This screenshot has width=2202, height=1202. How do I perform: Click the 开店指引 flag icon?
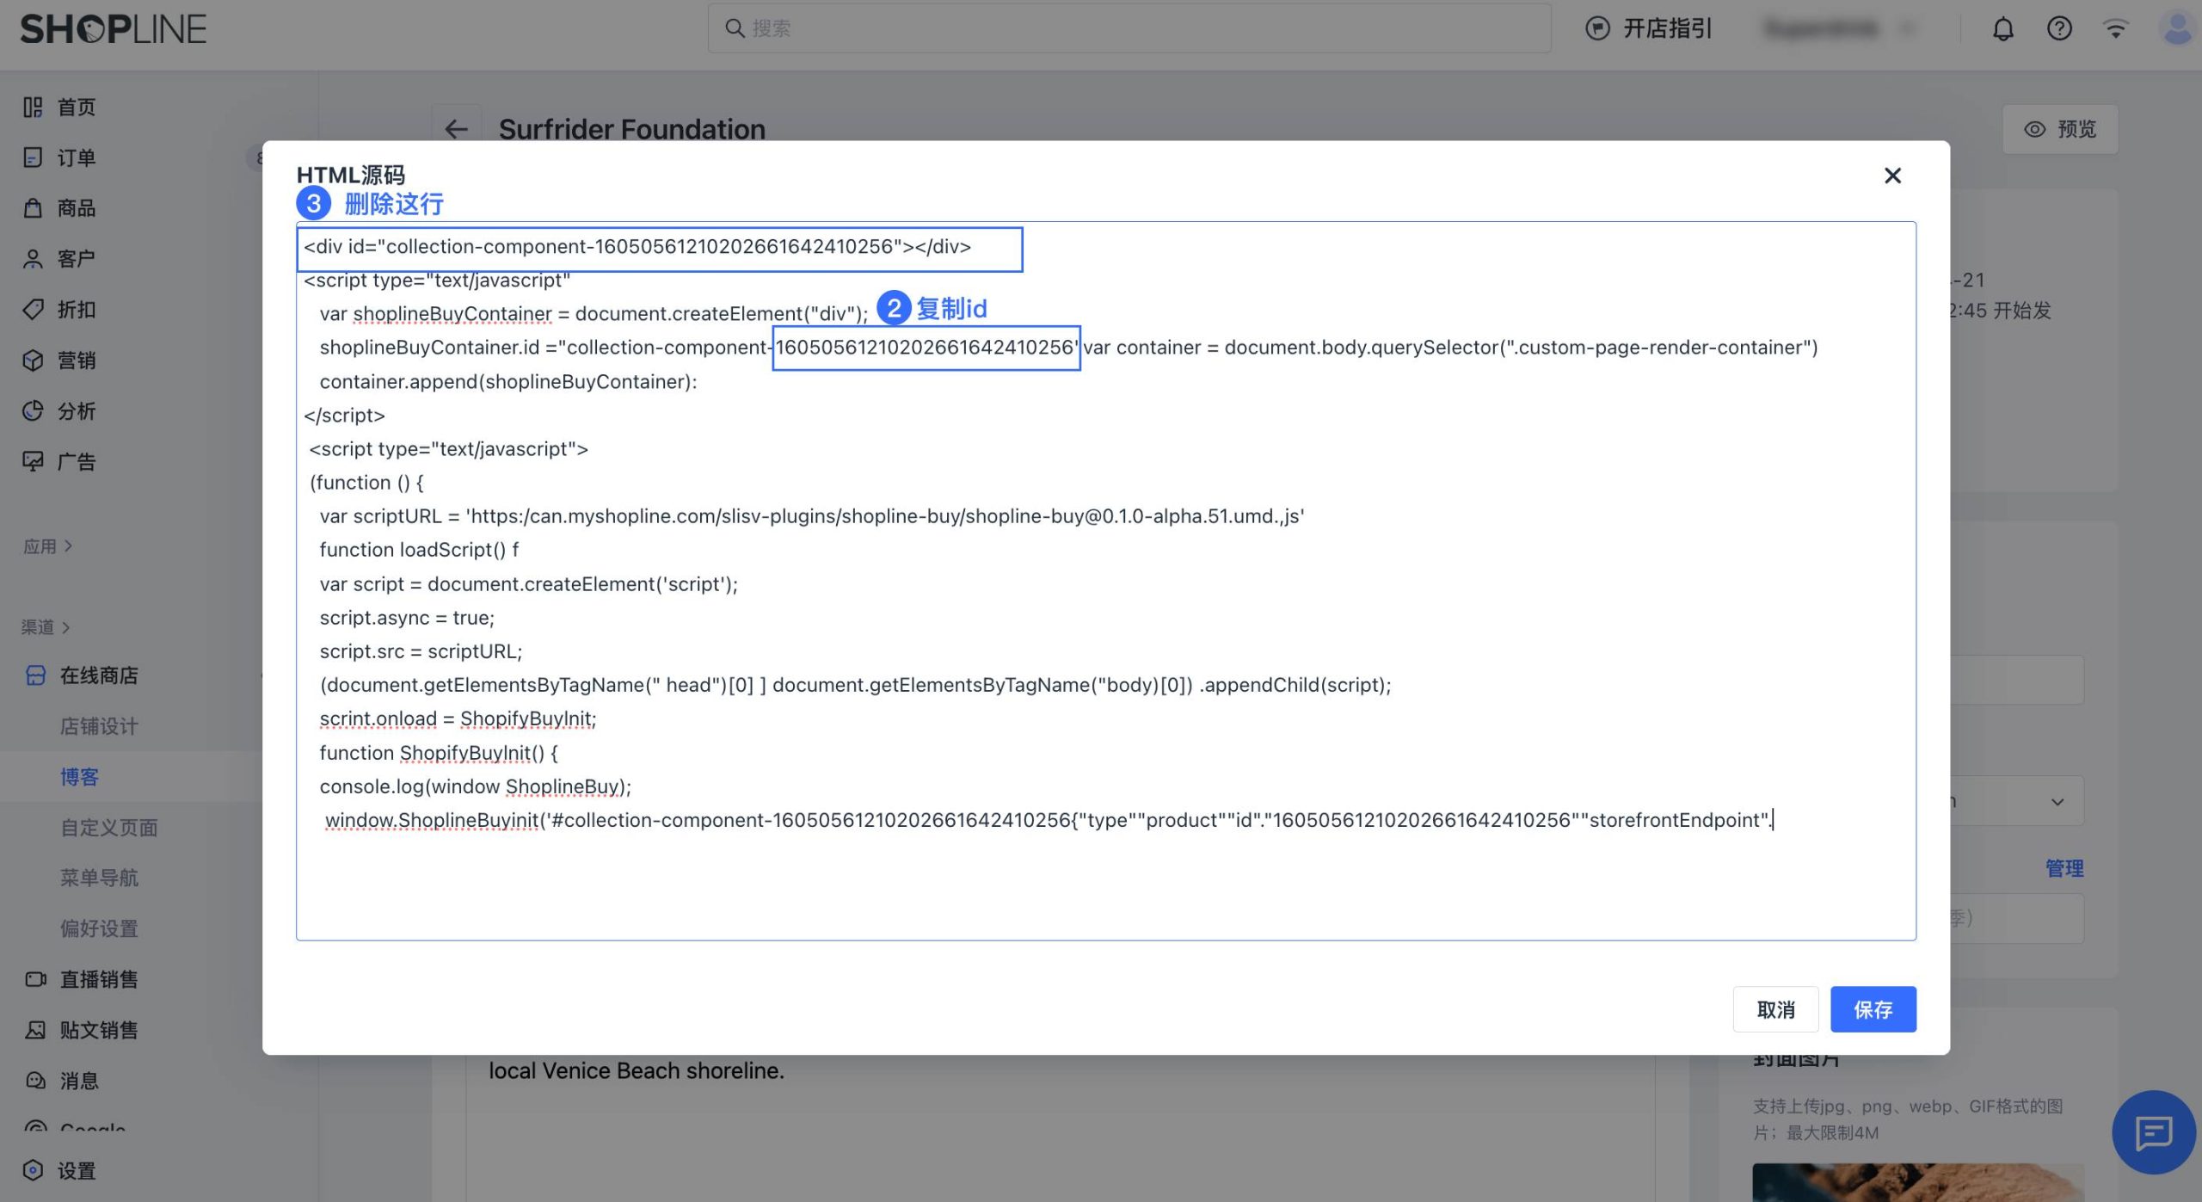[1597, 28]
